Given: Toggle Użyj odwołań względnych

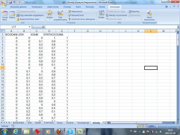Looking at the screenshot, I should pos(30,15).
